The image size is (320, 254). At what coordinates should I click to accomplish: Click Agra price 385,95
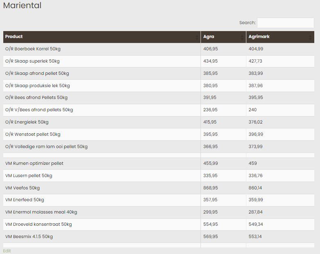(210, 74)
